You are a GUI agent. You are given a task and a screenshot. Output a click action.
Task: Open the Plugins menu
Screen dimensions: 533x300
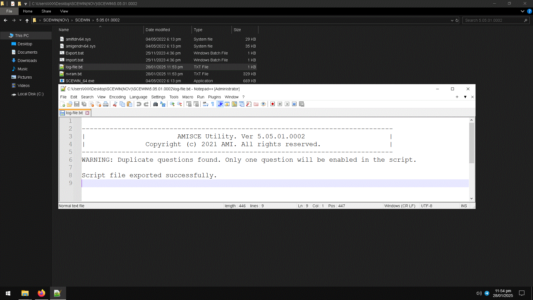[x=214, y=97]
